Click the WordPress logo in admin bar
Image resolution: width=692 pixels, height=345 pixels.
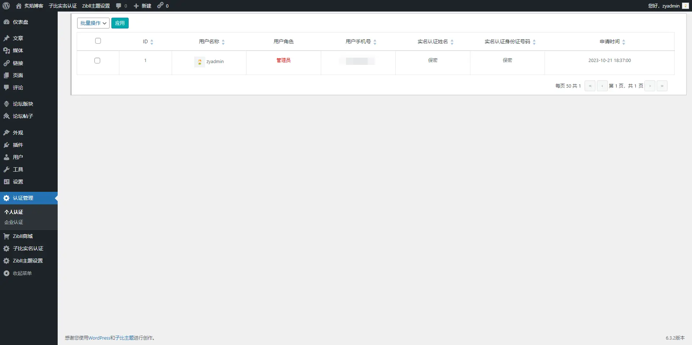[x=6, y=6]
